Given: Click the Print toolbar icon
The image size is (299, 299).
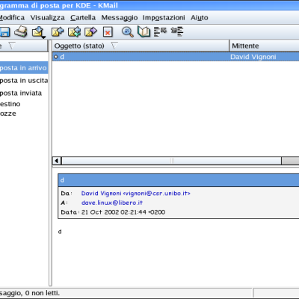Looking at the screenshot, I should pos(21,31).
